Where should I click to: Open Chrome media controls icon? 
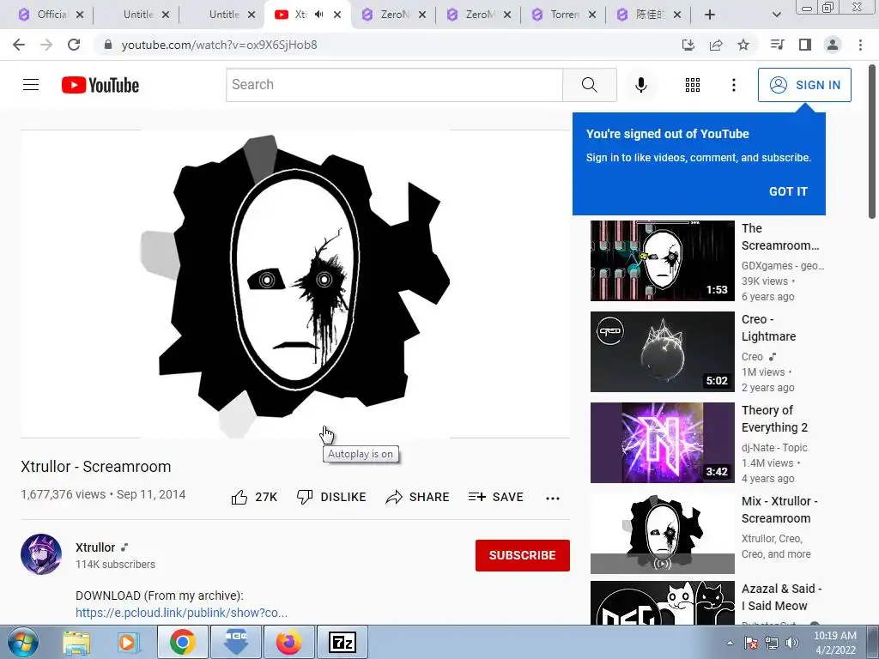pos(777,45)
